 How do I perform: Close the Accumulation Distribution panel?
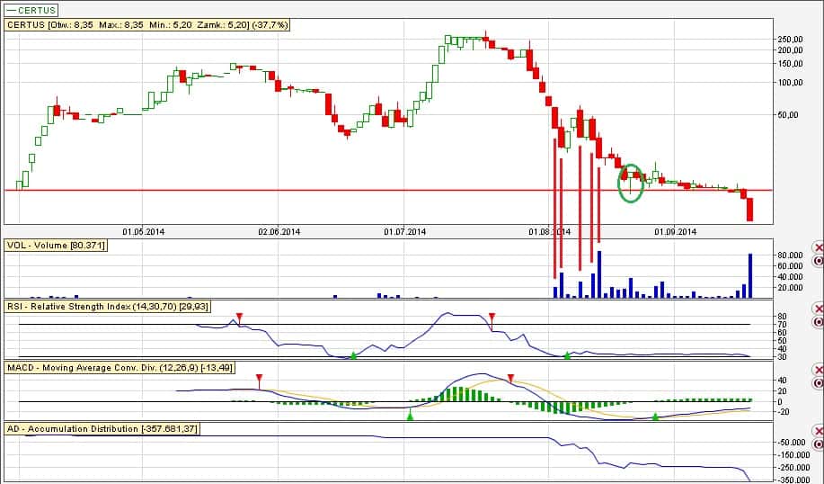[x=818, y=431]
